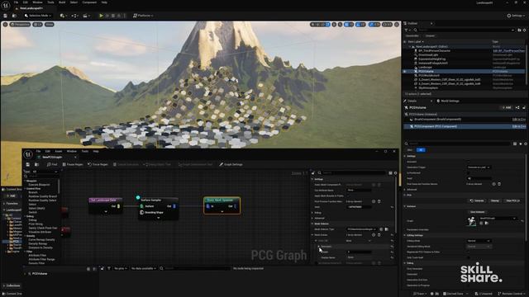Click the All filter button in Details
Viewport: 529px width, 297px height.
pos(421,150)
